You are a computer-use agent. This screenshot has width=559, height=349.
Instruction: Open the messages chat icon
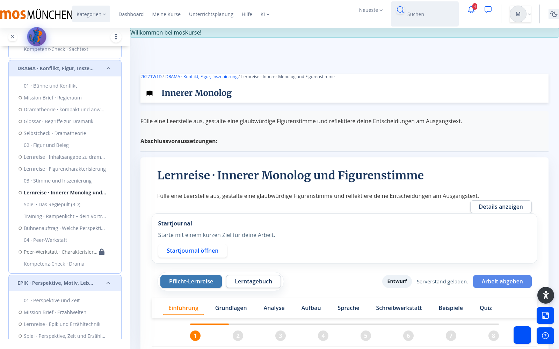[x=488, y=9]
